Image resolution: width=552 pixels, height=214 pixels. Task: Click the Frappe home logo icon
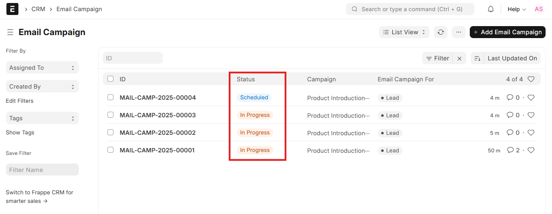(x=12, y=9)
